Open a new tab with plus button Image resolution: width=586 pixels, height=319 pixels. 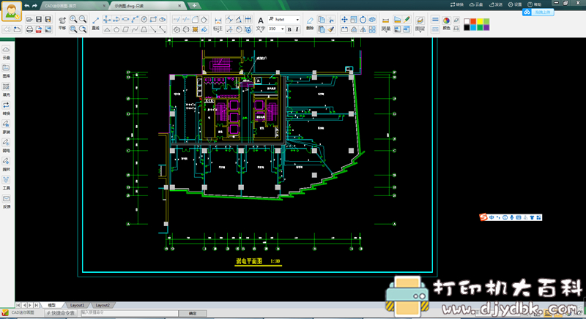click(x=194, y=6)
